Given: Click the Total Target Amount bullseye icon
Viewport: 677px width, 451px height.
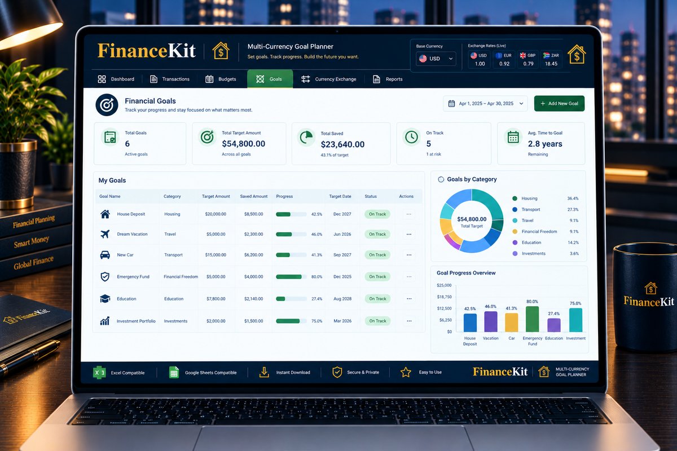Looking at the screenshot, I should (x=207, y=137).
